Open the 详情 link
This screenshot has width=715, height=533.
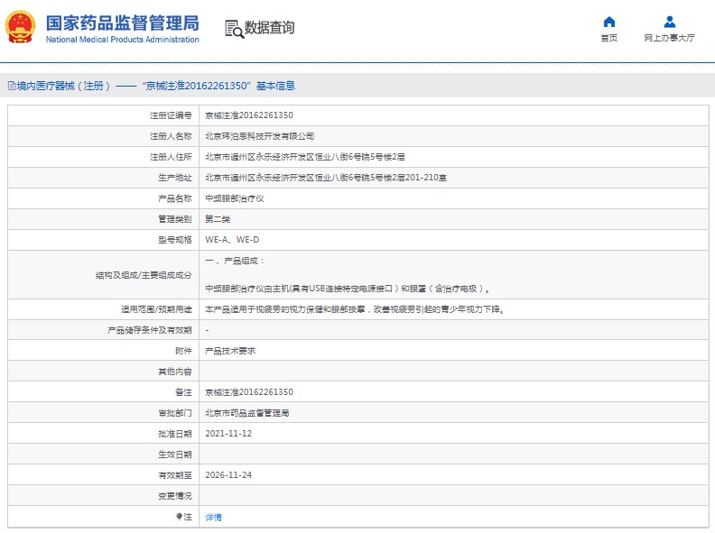point(213,517)
